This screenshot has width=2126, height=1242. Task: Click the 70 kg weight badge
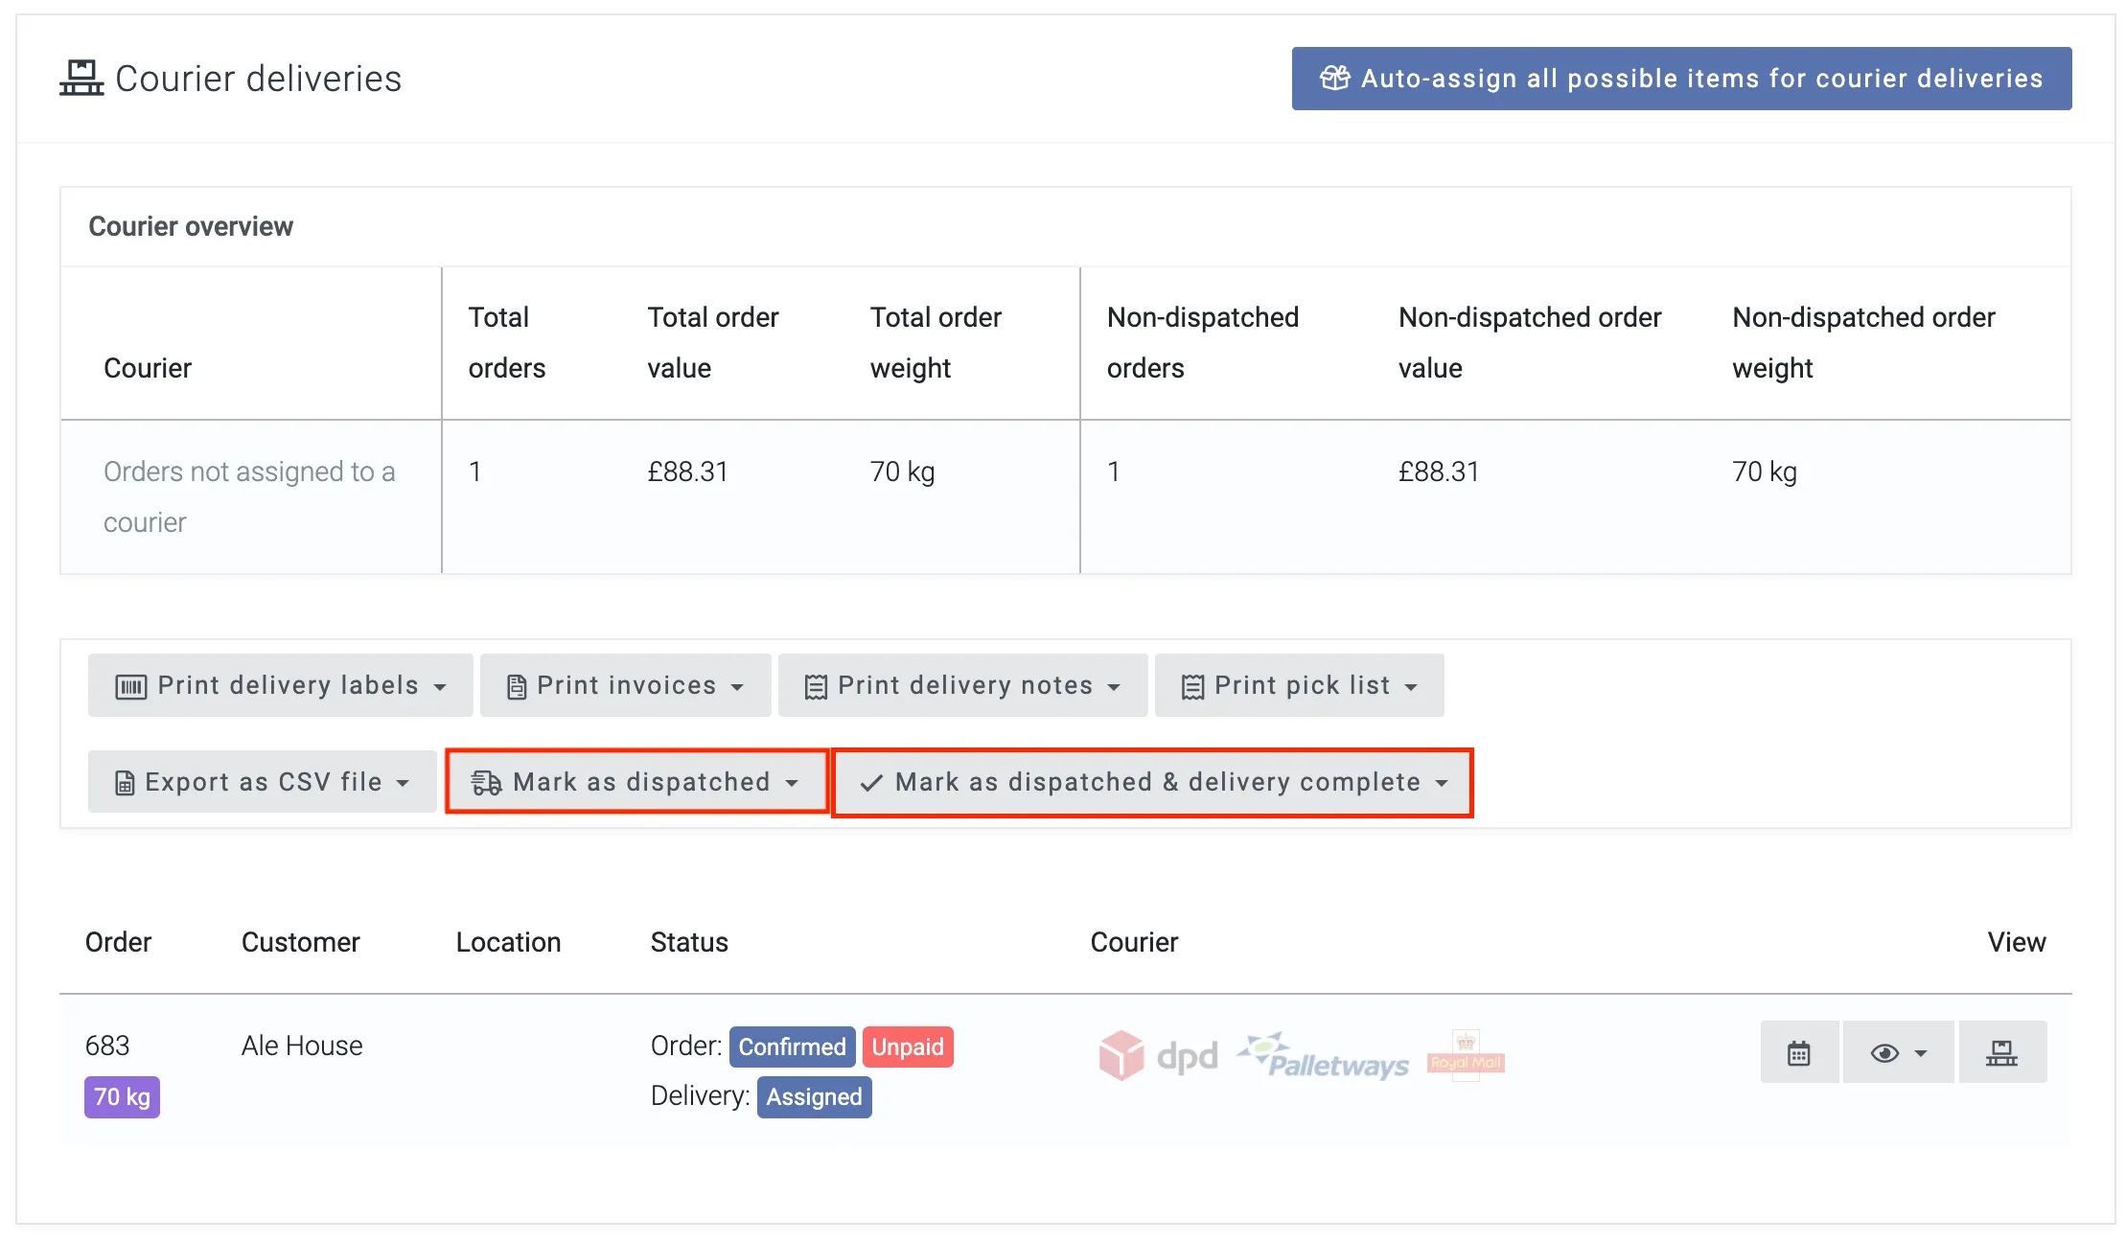(122, 1096)
